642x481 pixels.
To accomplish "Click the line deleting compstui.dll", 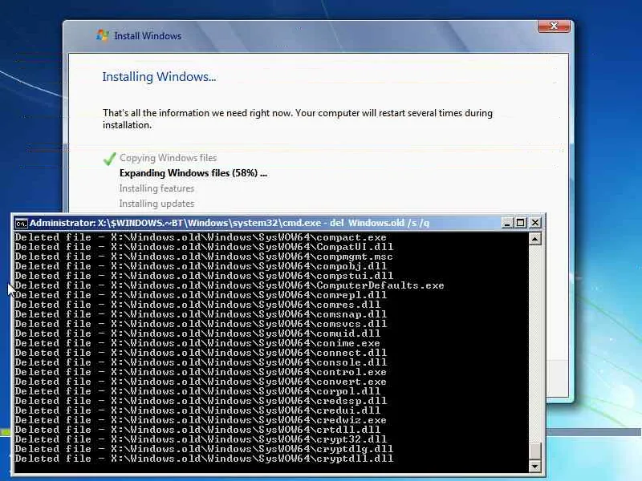I will (x=204, y=276).
